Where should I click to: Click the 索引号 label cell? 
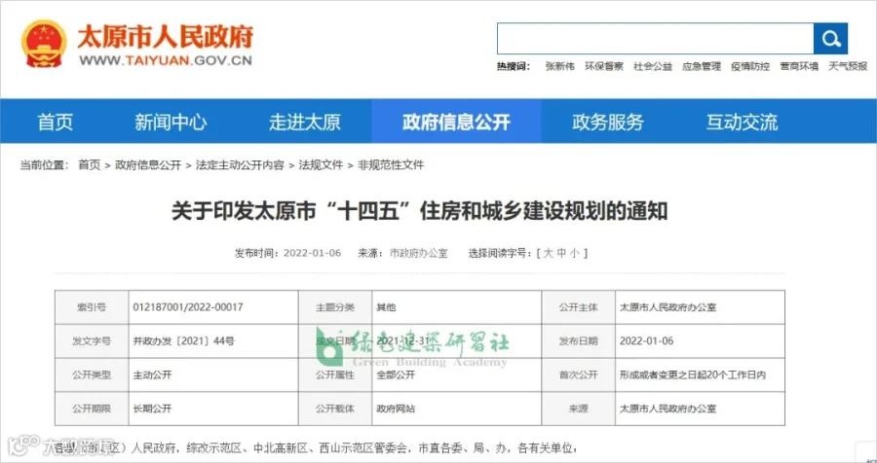point(92,307)
